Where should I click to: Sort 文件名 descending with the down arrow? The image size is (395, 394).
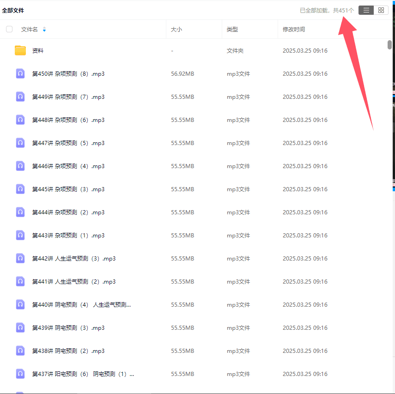coord(44,30)
